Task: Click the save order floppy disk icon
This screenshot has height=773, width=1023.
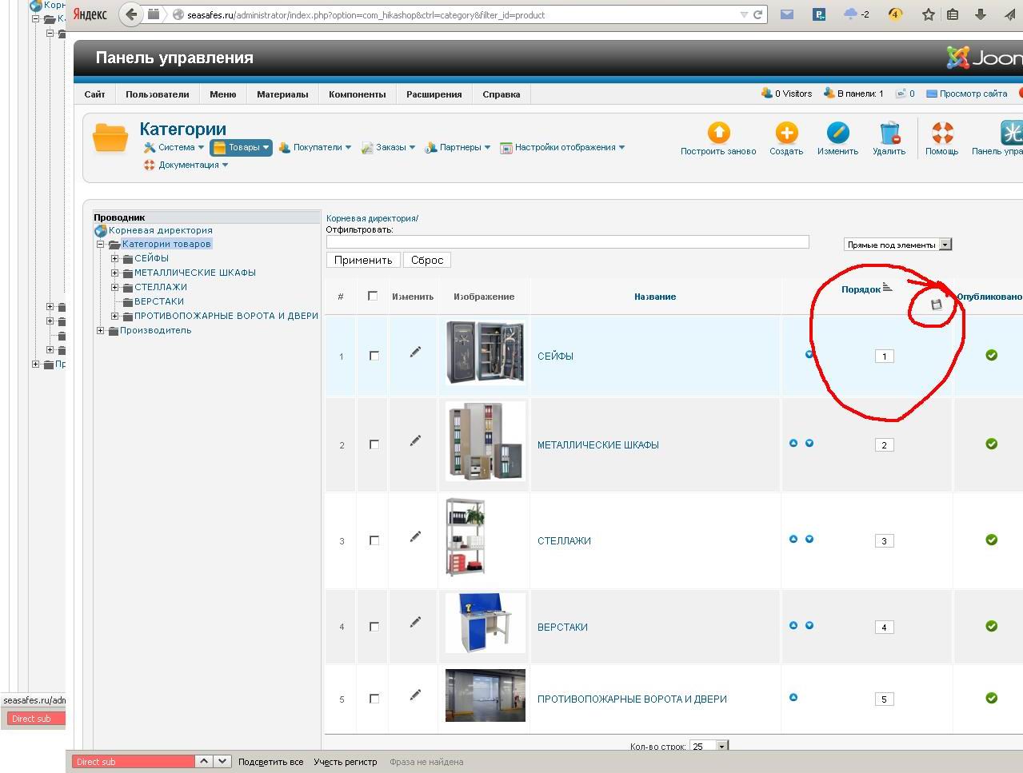Action: [x=937, y=305]
